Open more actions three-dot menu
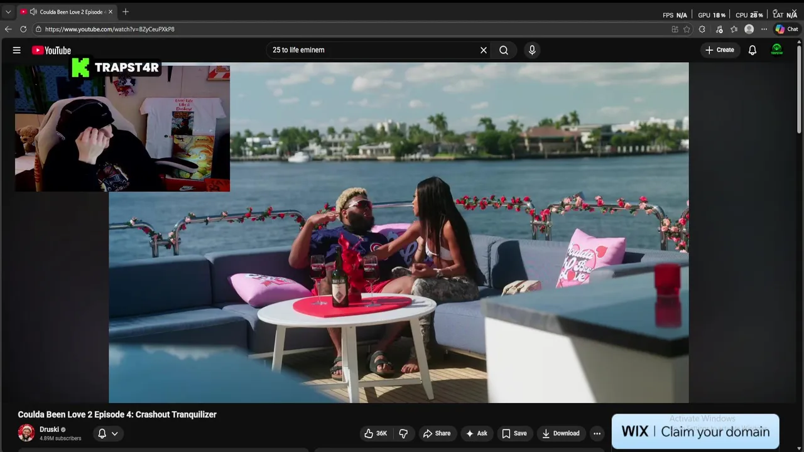 (597, 433)
